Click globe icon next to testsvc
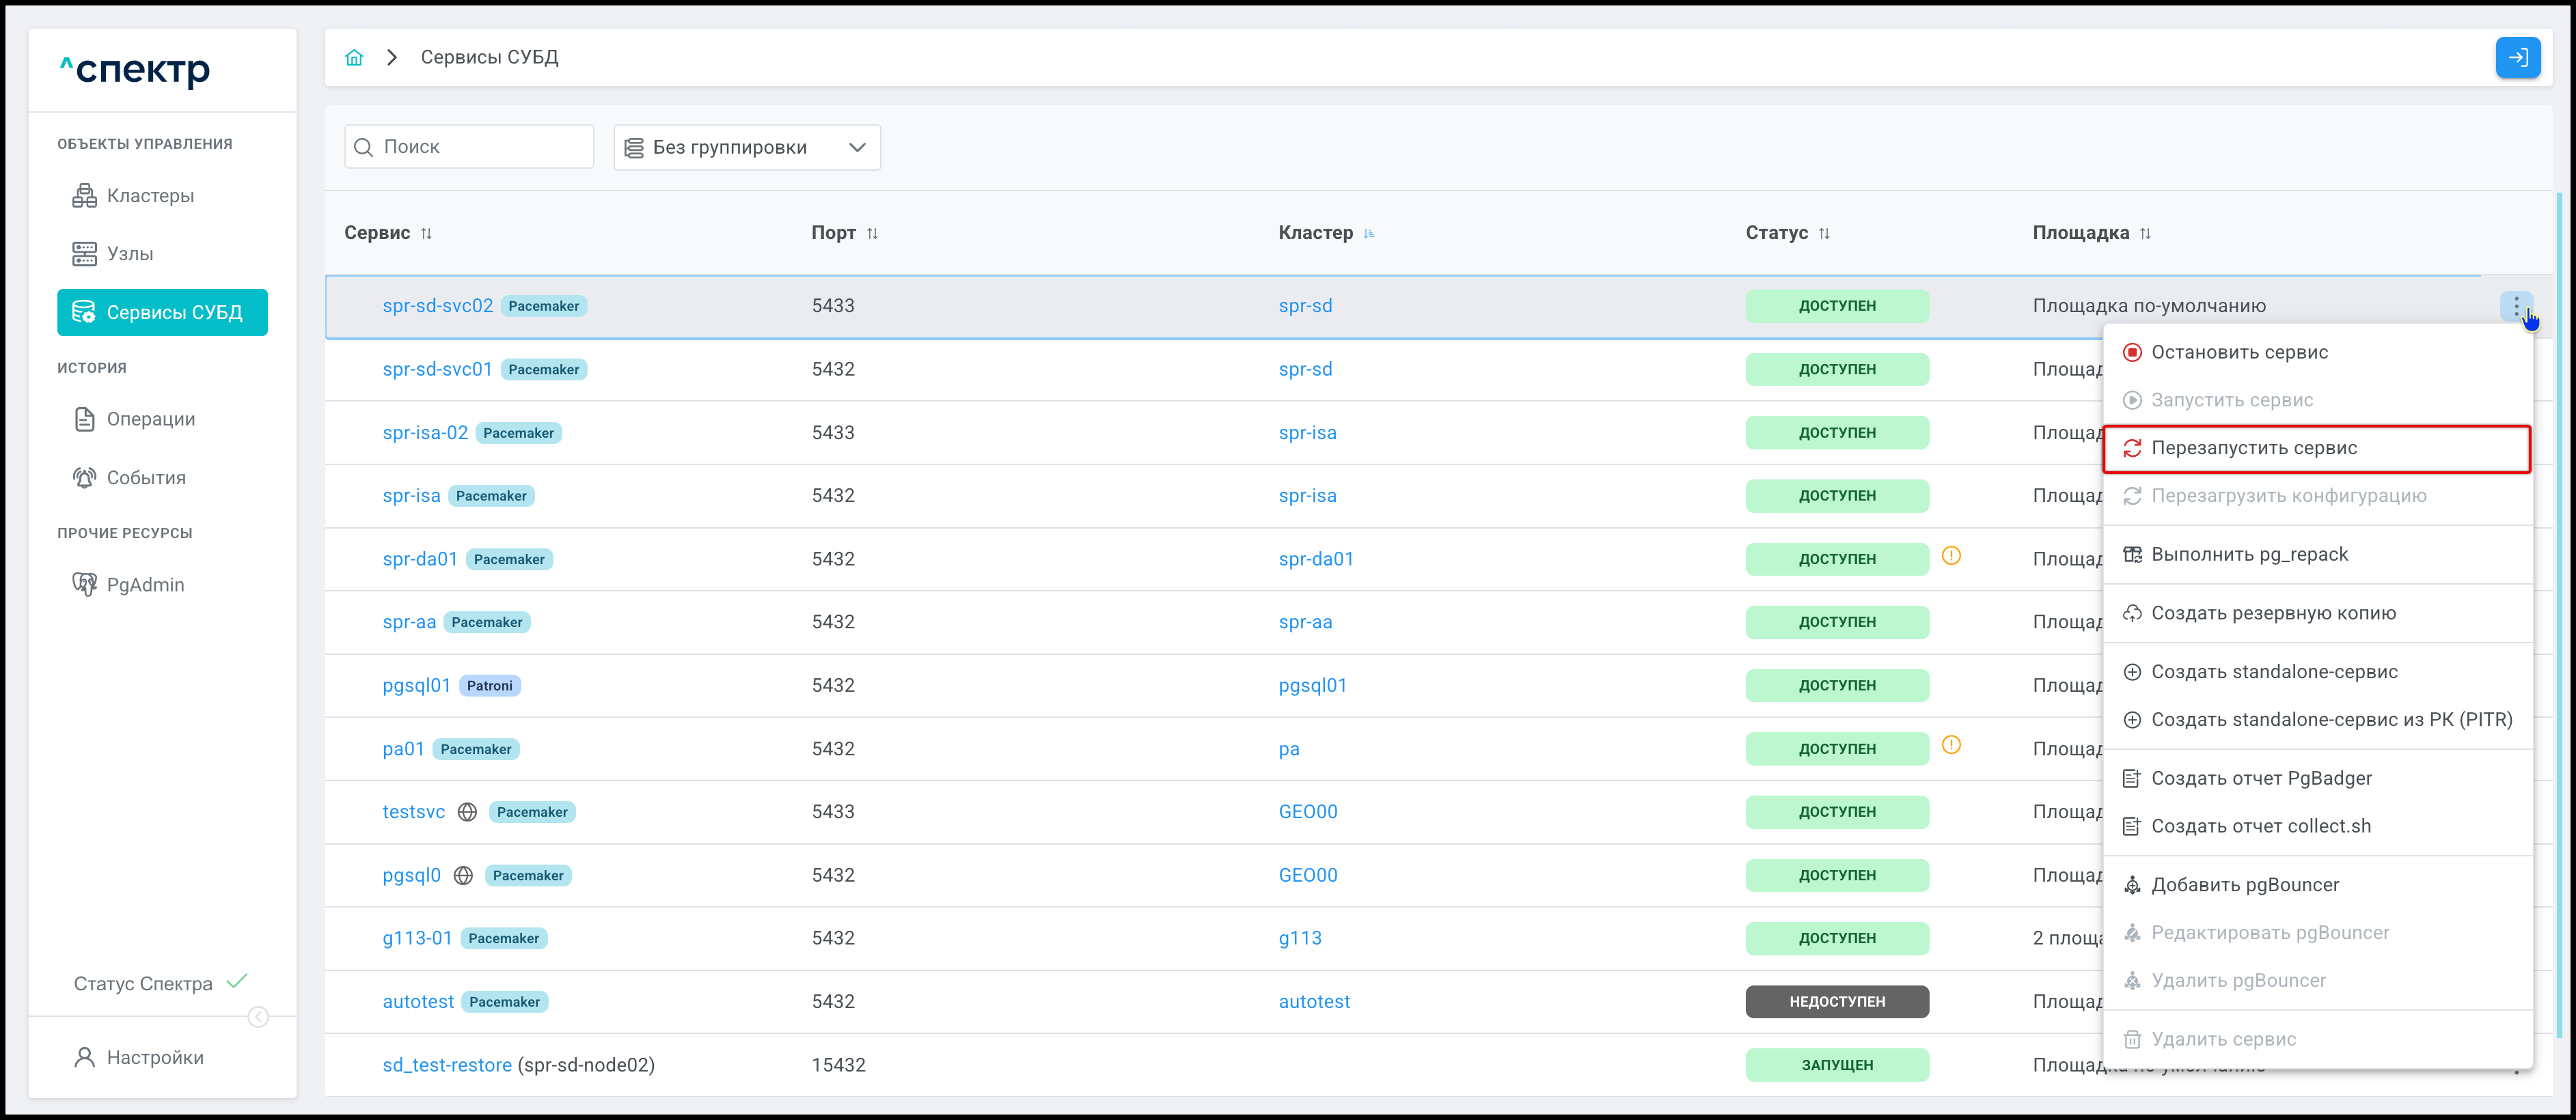Viewport: 2576px width, 1120px height. (467, 812)
